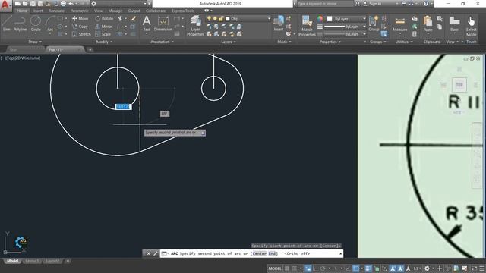Click Sign In button
The image size is (486, 273).
(x=373, y=4)
